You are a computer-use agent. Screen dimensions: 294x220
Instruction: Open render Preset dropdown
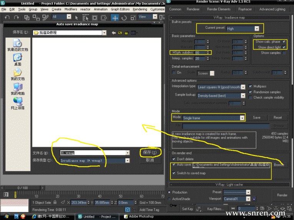tap(237, 192)
